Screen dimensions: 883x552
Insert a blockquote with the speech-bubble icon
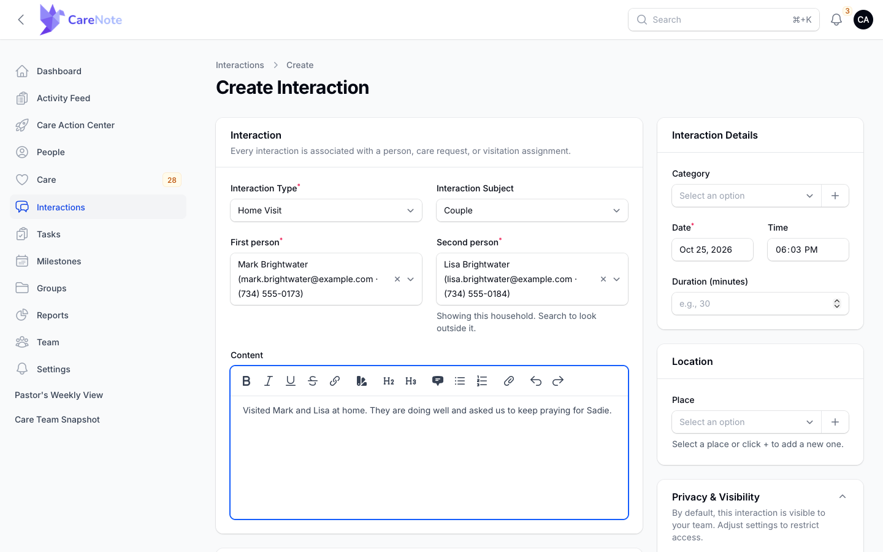click(438, 381)
